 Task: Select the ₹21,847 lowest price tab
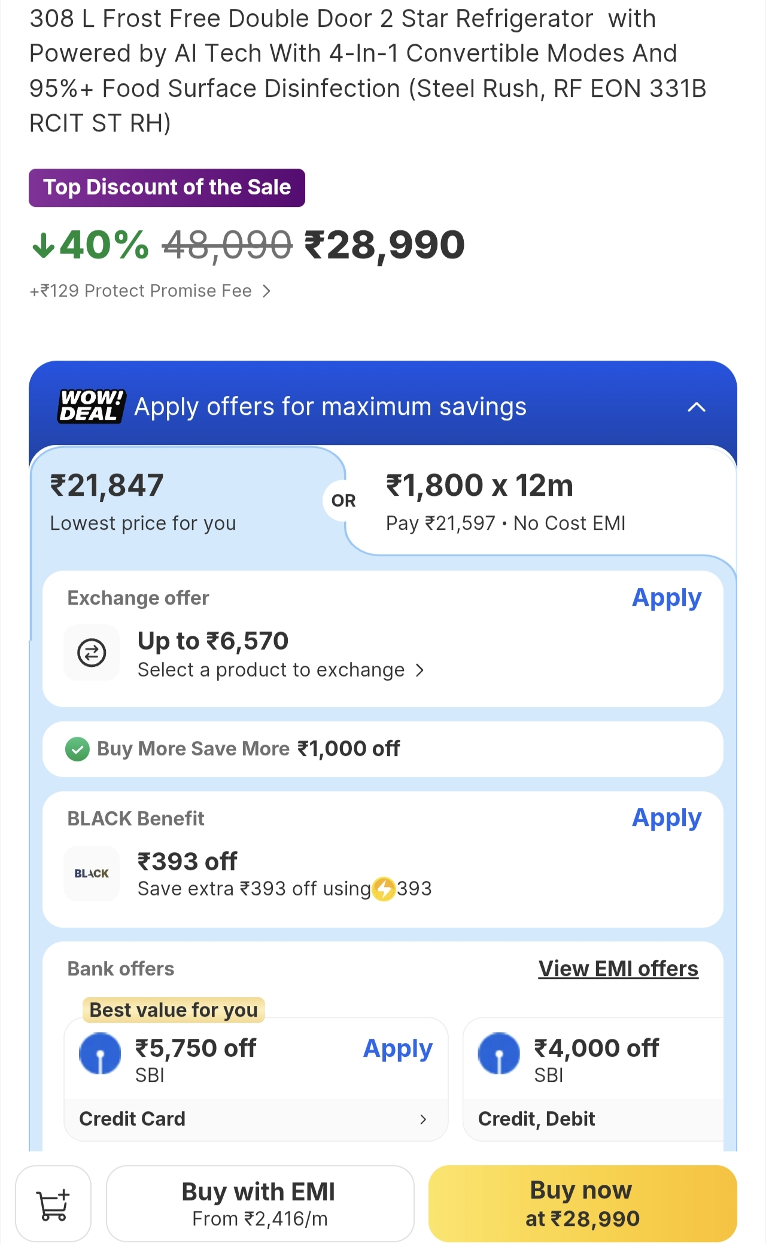[180, 501]
